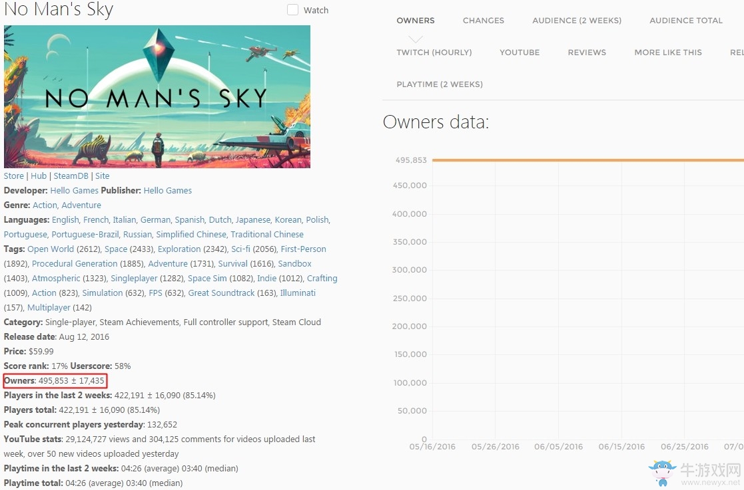Click the Hello Games publisher link
The height and width of the screenshot is (490, 744).
[x=168, y=191]
